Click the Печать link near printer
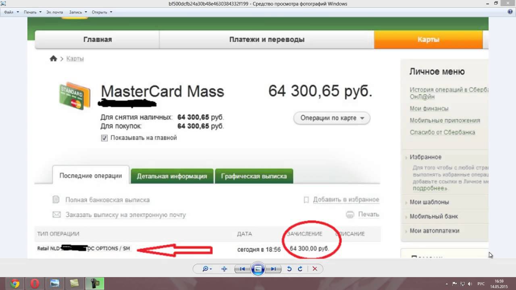This screenshot has height=290, width=516. click(x=369, y=214)
